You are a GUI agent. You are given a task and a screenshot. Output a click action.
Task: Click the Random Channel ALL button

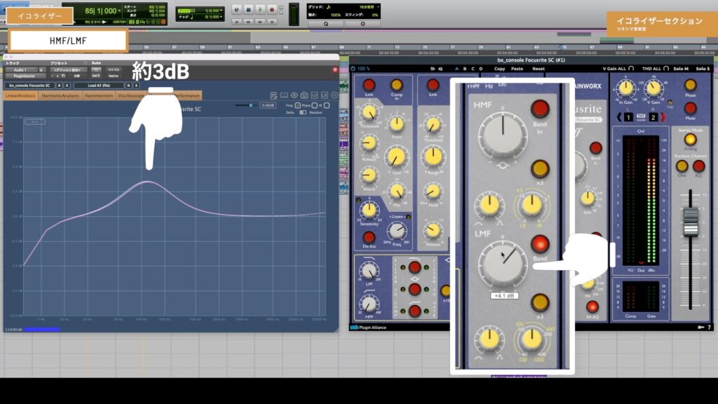pyautogui.click(x=699, y=166)
